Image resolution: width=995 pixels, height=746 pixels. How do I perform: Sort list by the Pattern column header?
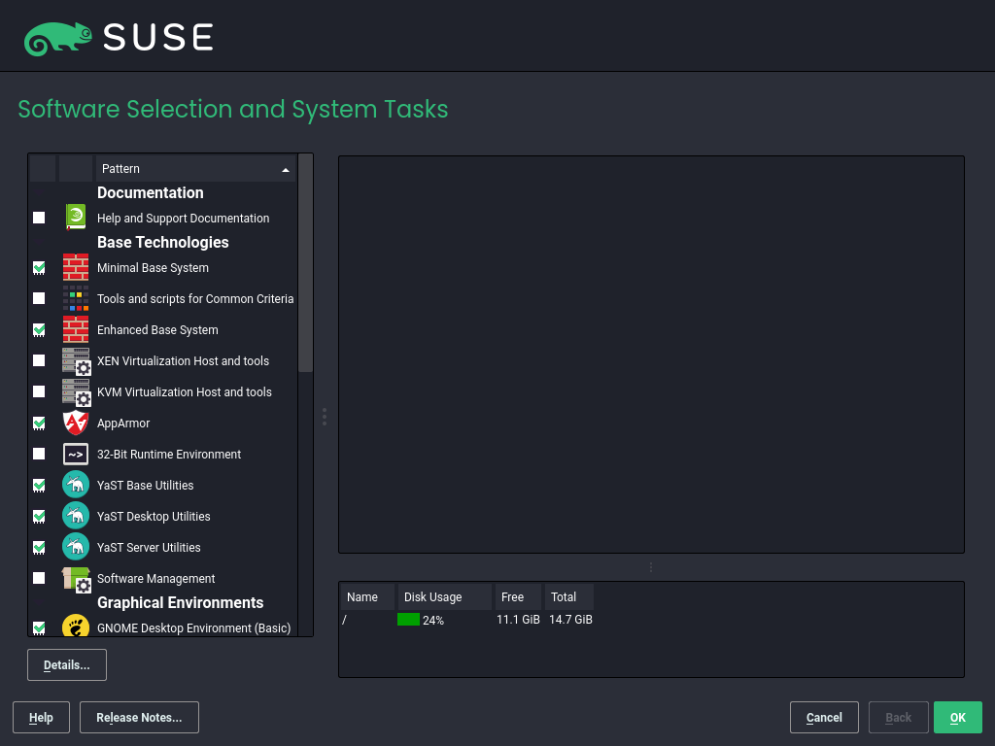click(x=194, y=169)
